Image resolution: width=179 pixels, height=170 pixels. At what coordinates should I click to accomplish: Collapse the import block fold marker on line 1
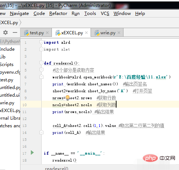pos(41,42)
